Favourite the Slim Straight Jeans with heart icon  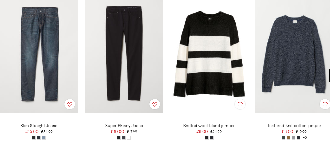click(70, 104)
